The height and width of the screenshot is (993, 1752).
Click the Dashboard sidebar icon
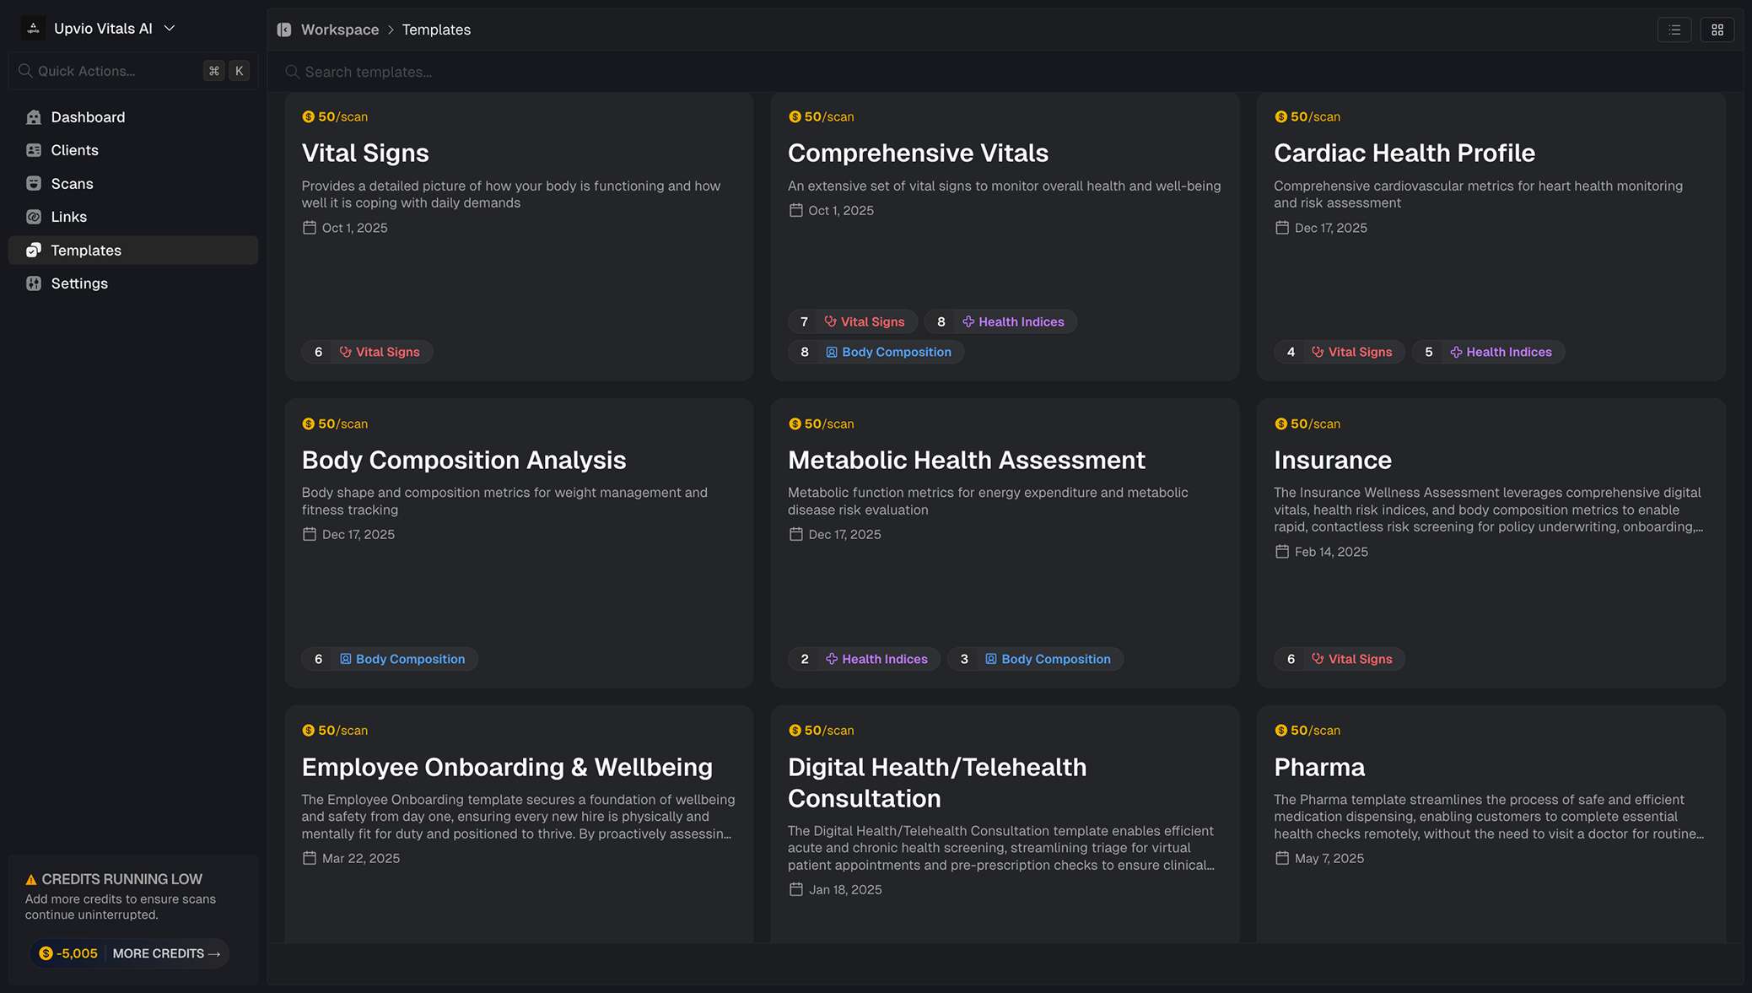tap(34, 117)
